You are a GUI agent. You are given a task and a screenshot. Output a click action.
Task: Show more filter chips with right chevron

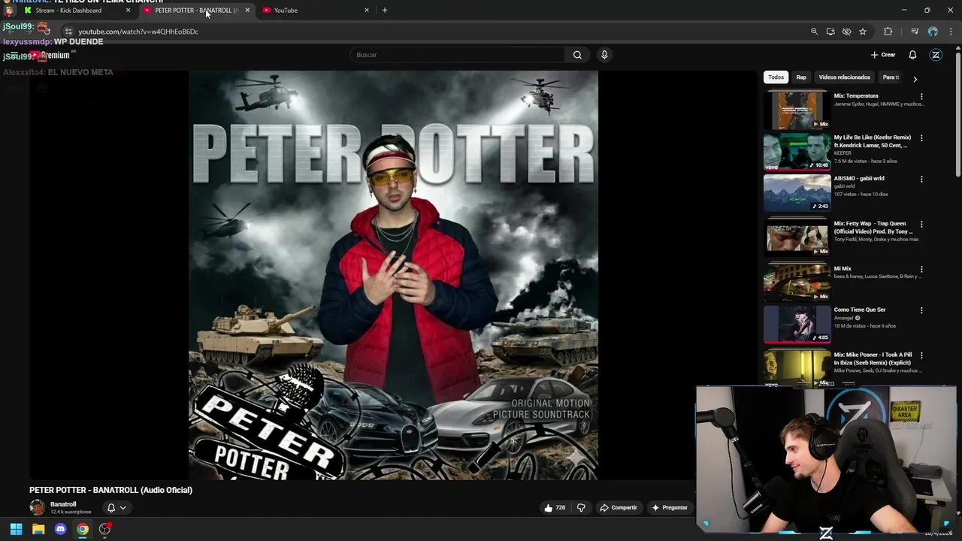[x=915, y=78]
